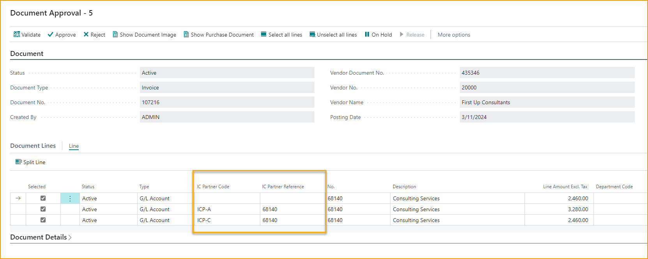The width and height of the screenshot is (648, 259).
Task: Click the Document Lines section heading
Action: 33,146
